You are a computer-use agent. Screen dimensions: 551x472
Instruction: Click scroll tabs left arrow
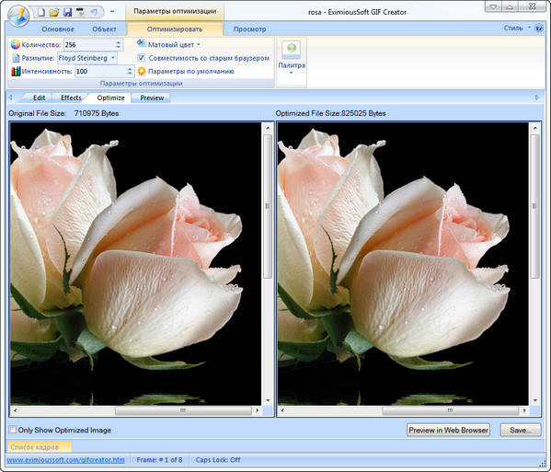coord(10,98)
